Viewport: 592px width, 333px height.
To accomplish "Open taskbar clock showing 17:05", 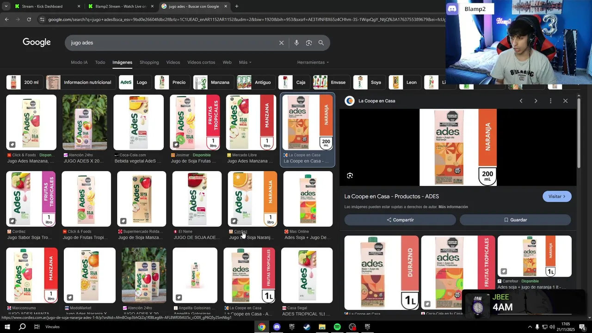I will [565, 327].
